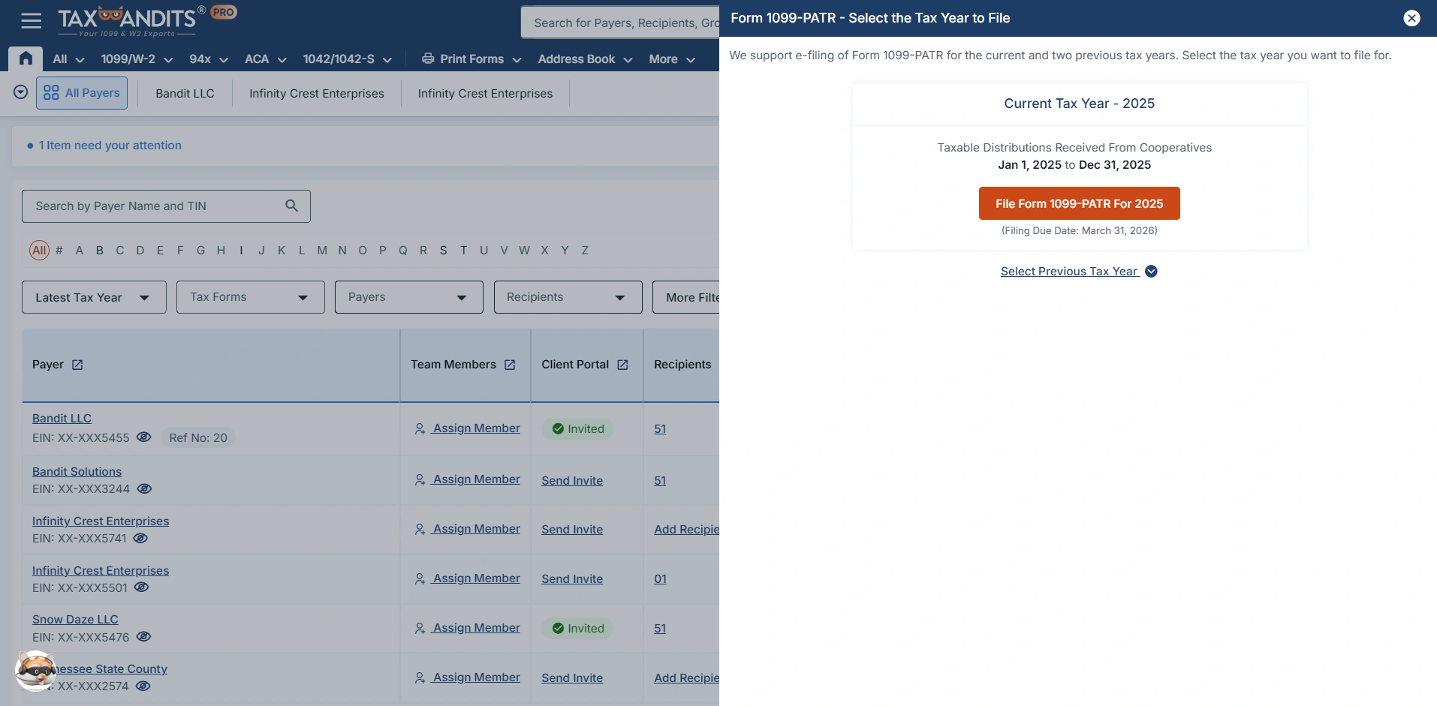1437x706 pixels.
Task: Expand Select Previous Tax Year
Action: [1078, 272]
